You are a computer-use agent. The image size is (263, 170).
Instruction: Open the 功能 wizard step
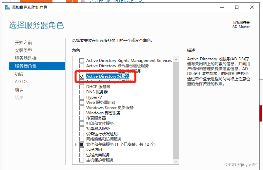(19, 74)
